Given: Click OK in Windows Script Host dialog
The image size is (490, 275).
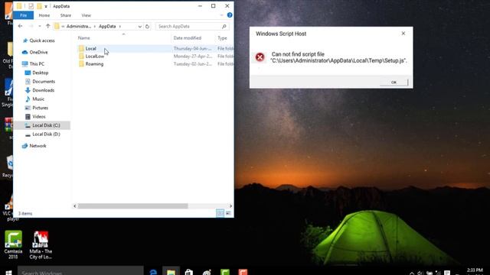Looking at the screenshot, I should click(394, 82).
